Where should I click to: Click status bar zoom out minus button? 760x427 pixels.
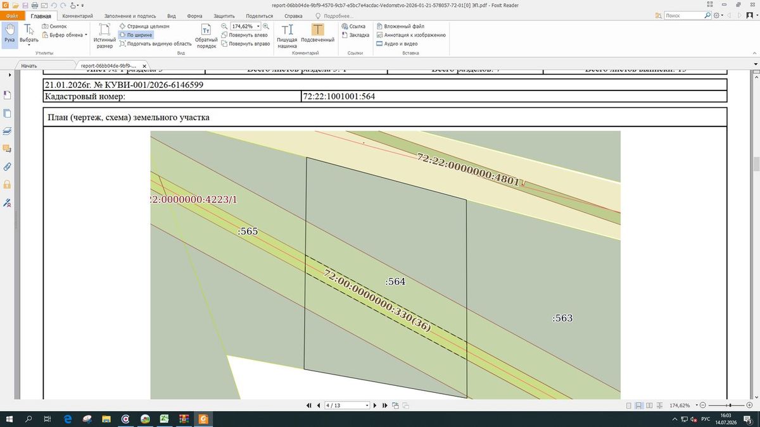[703, 405]
